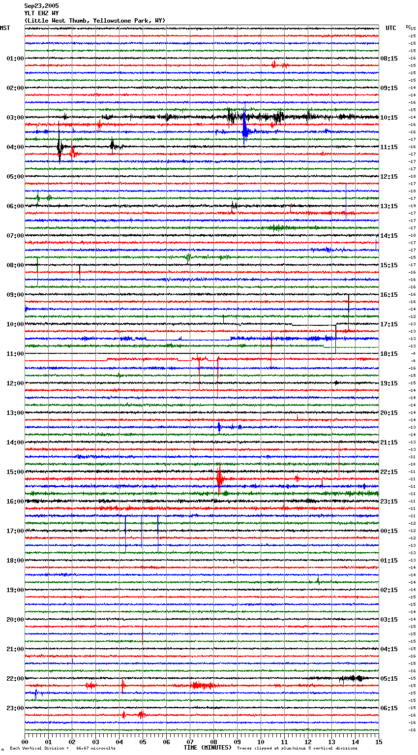The image size is (418, 755).
Task: Click the 08:15 UTC time label
Action: (389, 59)
